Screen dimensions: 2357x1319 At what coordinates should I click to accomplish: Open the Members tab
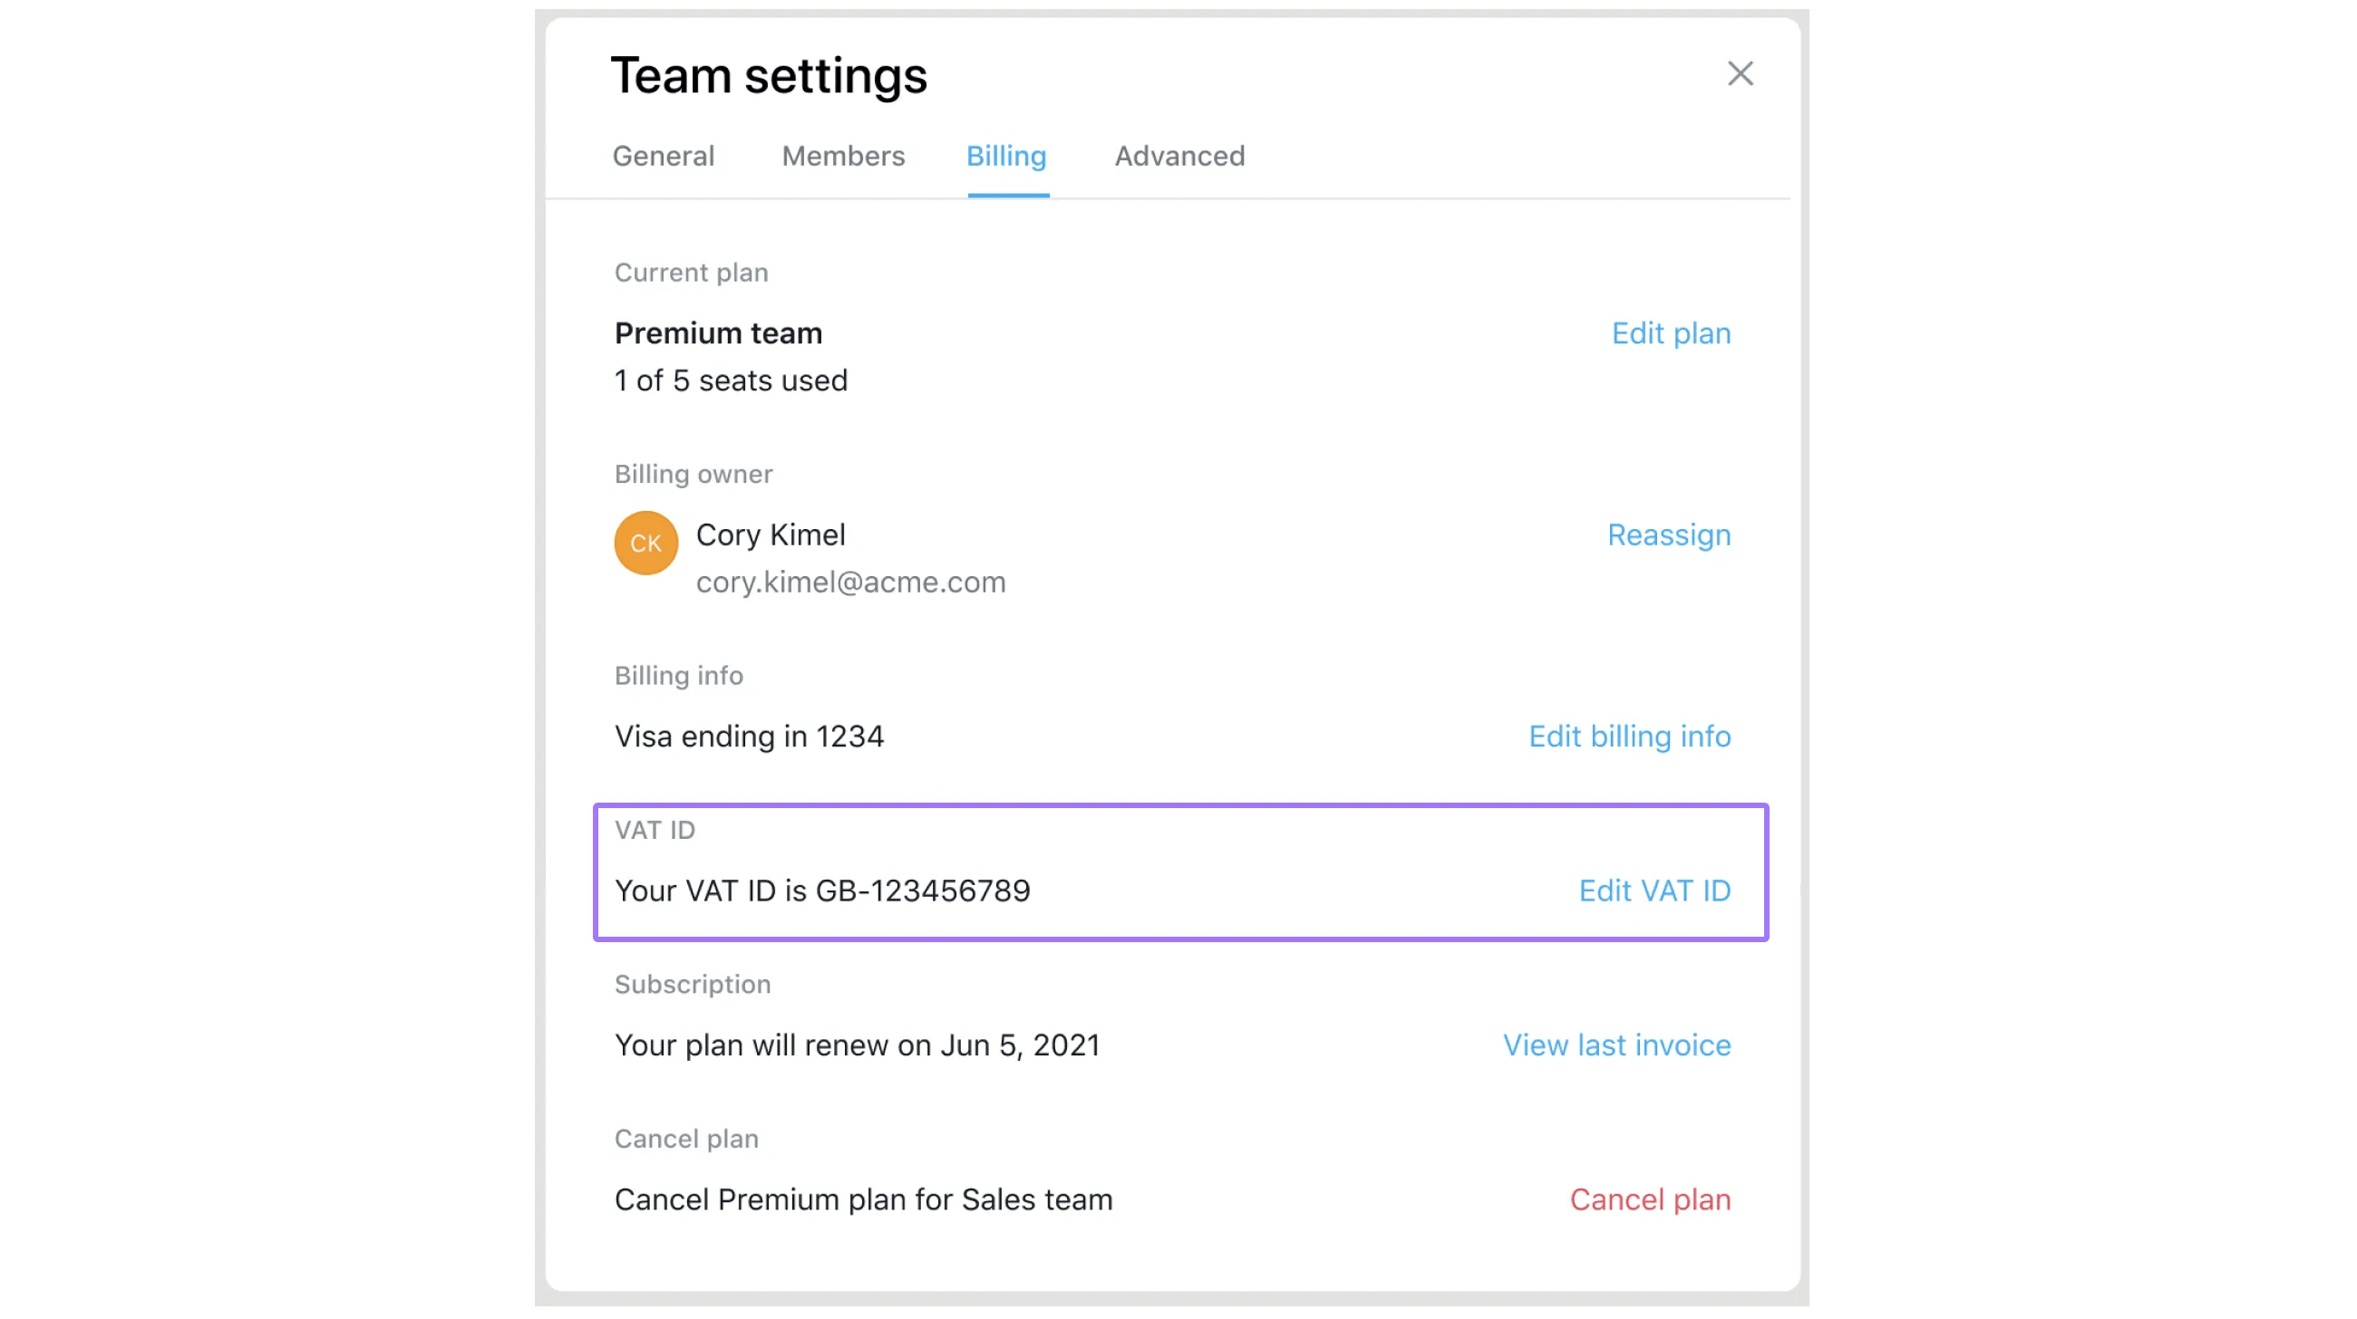[843, 157]
